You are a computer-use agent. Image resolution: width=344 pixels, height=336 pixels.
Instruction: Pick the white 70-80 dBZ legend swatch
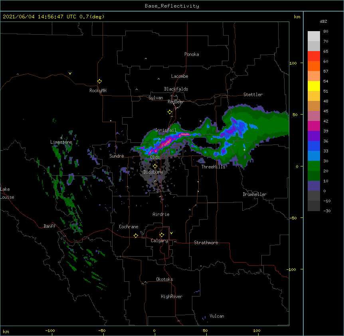314,36
